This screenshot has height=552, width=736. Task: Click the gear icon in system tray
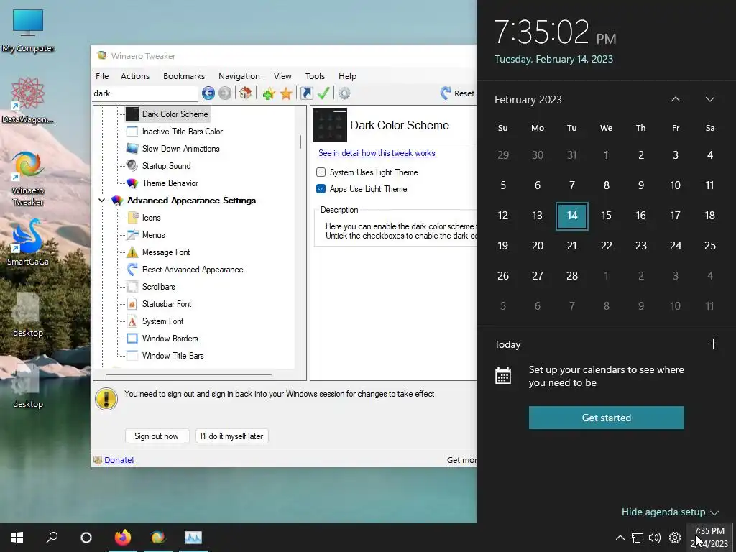[x=675, y=538]
